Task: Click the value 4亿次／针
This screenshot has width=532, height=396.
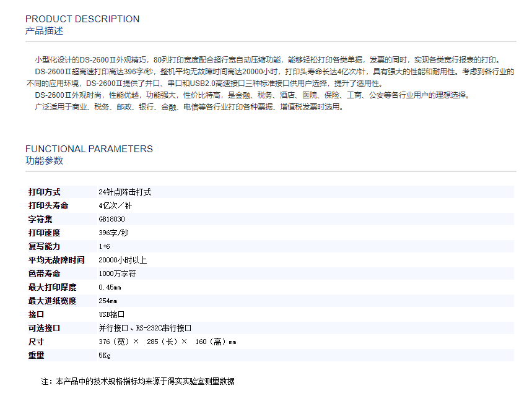Action: click(x=115, y=205)
